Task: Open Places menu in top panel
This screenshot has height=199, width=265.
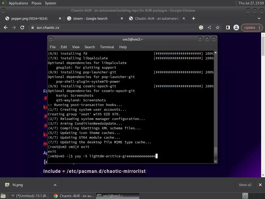Action: (36, 3)
